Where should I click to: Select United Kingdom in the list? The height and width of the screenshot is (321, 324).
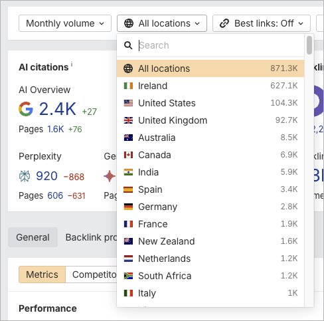click(x=210, y=120)
